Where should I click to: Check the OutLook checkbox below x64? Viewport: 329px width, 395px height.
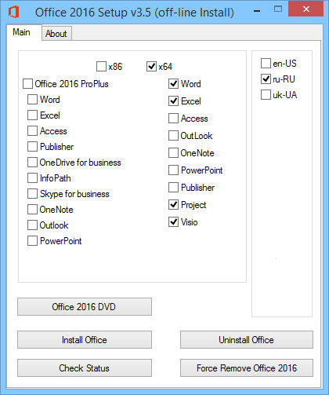(173, 136)
